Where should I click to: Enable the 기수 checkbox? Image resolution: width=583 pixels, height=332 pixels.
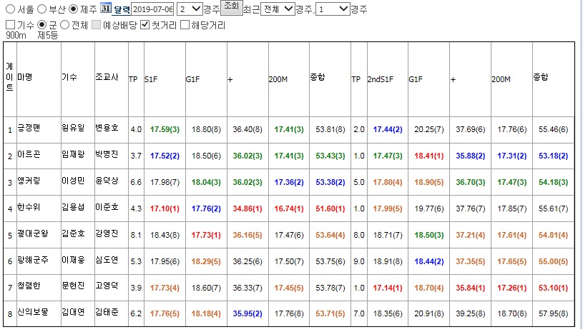click(11, 25)
